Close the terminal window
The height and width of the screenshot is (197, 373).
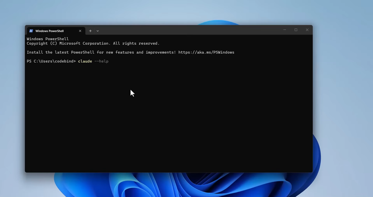coord(307,30)
